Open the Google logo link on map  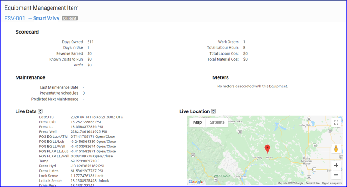(196, 182)
